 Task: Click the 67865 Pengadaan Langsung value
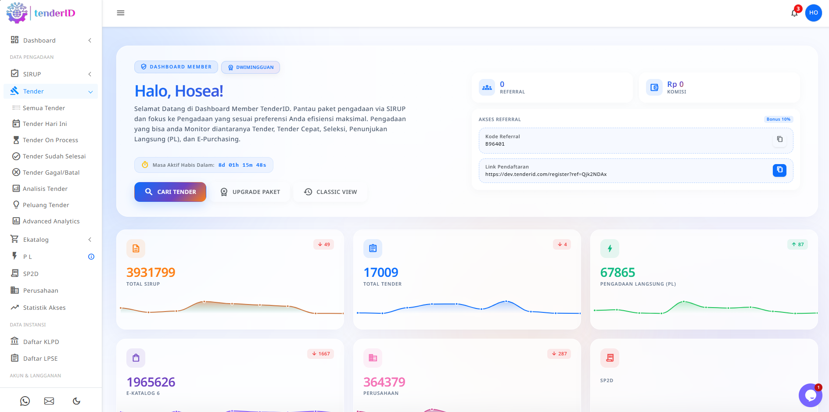tap(618, 272)
